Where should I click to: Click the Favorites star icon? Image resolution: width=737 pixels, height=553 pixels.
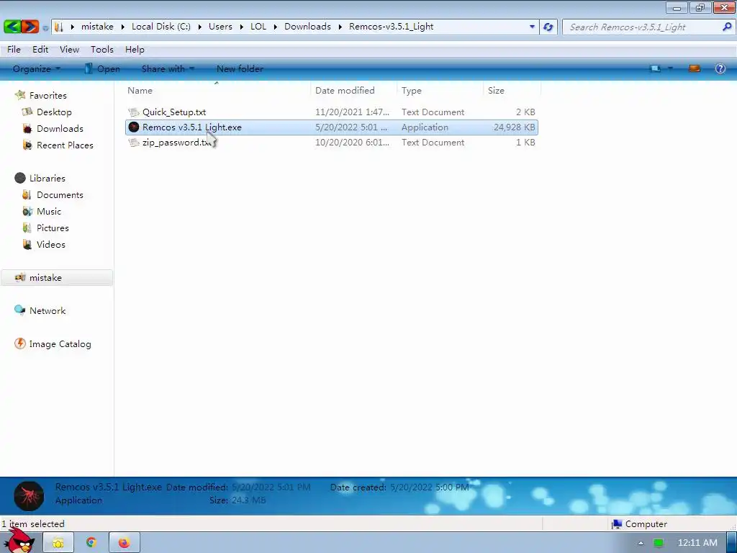pos(20,95)
